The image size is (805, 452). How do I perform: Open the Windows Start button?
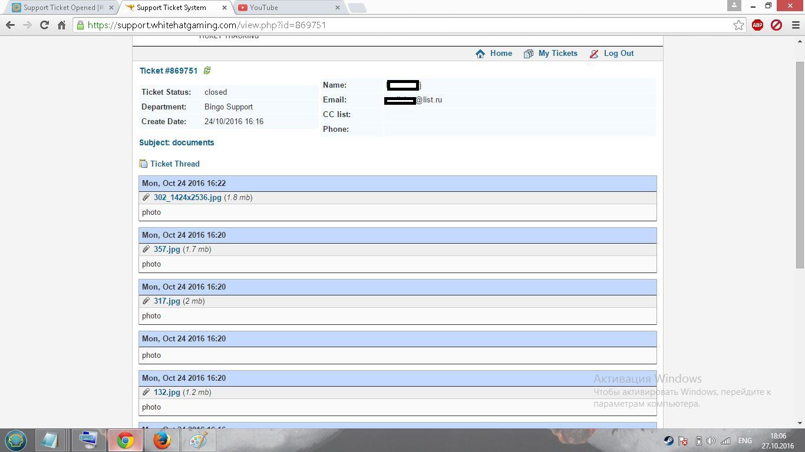(16, 440)
